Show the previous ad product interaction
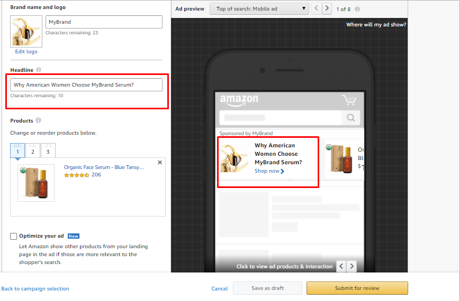Image resolution: width=459 pixels, height=301 pixels. click(341, 266)
